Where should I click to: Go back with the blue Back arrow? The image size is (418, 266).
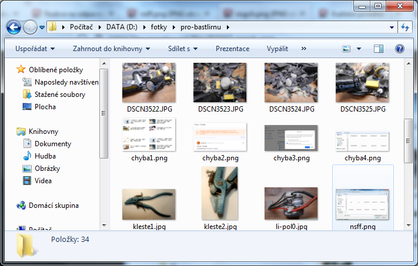[x=14, y=27]
